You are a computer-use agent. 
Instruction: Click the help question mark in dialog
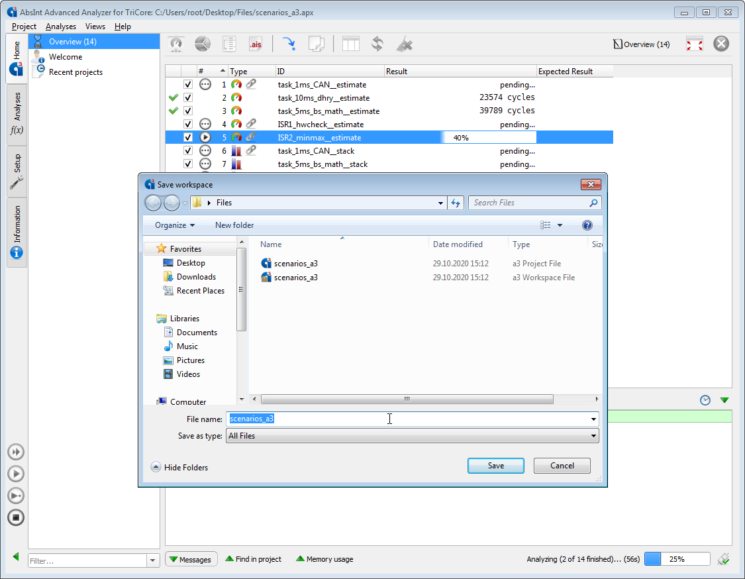pyautogui.click(x=587, y=225)
